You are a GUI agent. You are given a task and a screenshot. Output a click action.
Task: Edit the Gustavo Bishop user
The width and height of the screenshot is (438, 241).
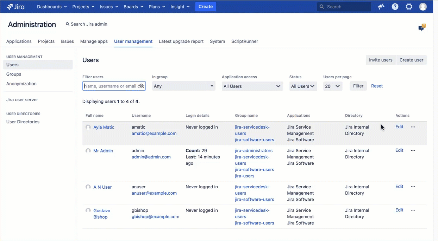point(399,210)
